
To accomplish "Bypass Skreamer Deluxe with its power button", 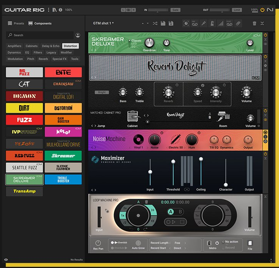I will click(x=265, y=35).
